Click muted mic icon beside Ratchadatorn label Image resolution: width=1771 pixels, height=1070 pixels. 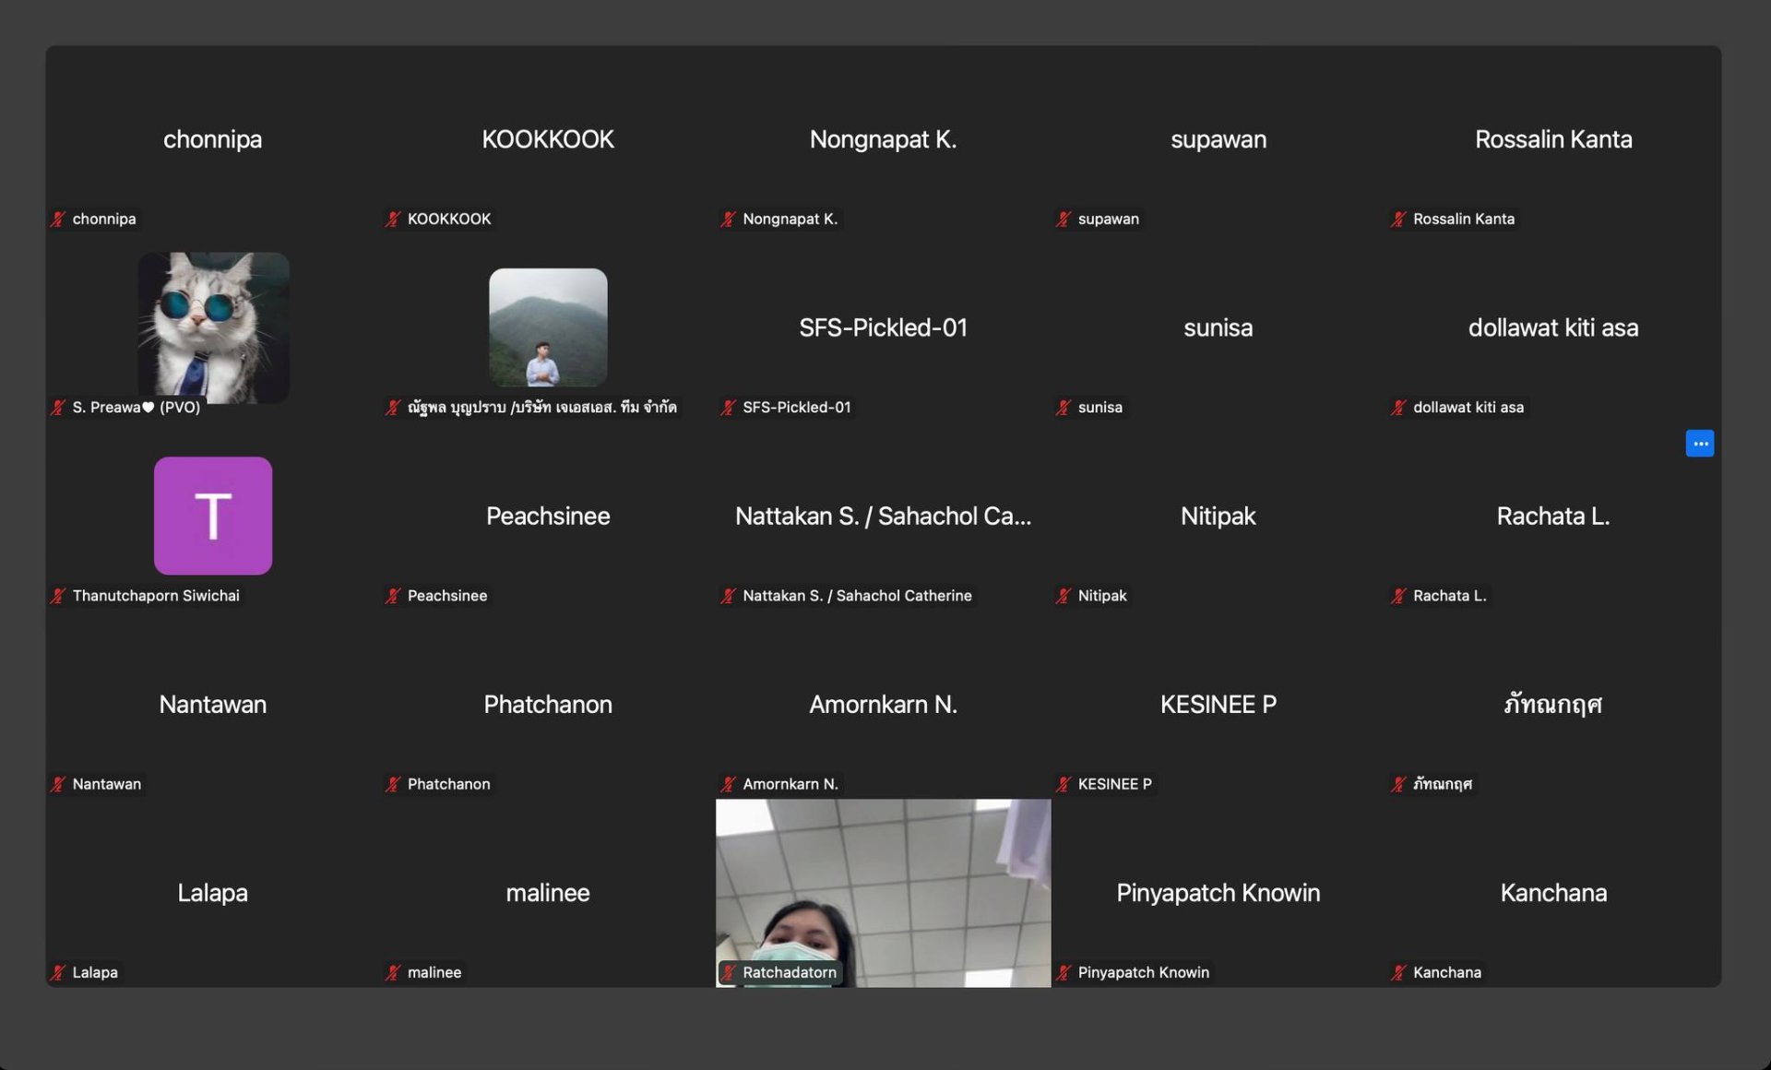[729, 972]
